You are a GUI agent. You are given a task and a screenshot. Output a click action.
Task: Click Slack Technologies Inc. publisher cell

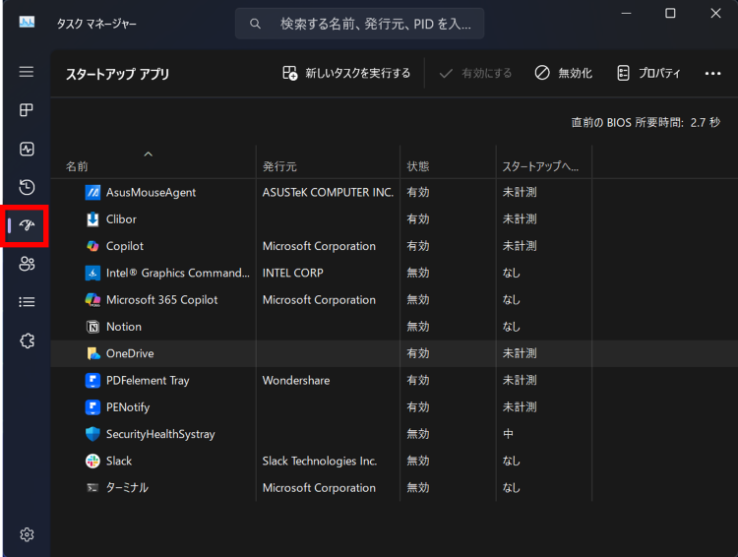click(320, 461)
